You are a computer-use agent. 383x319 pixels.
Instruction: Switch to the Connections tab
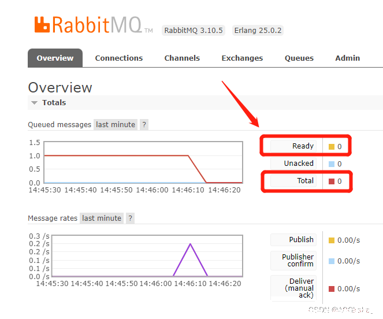119,58
